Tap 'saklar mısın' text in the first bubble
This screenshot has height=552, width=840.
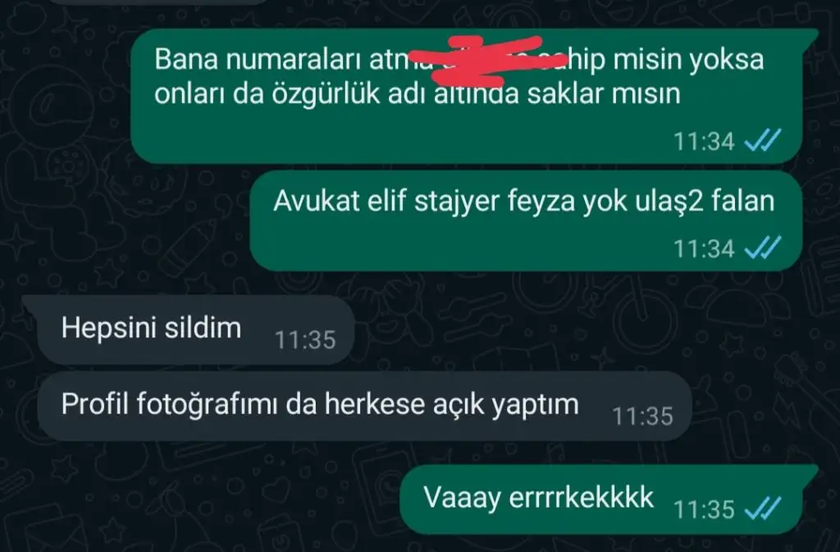[x=604, y=94]
